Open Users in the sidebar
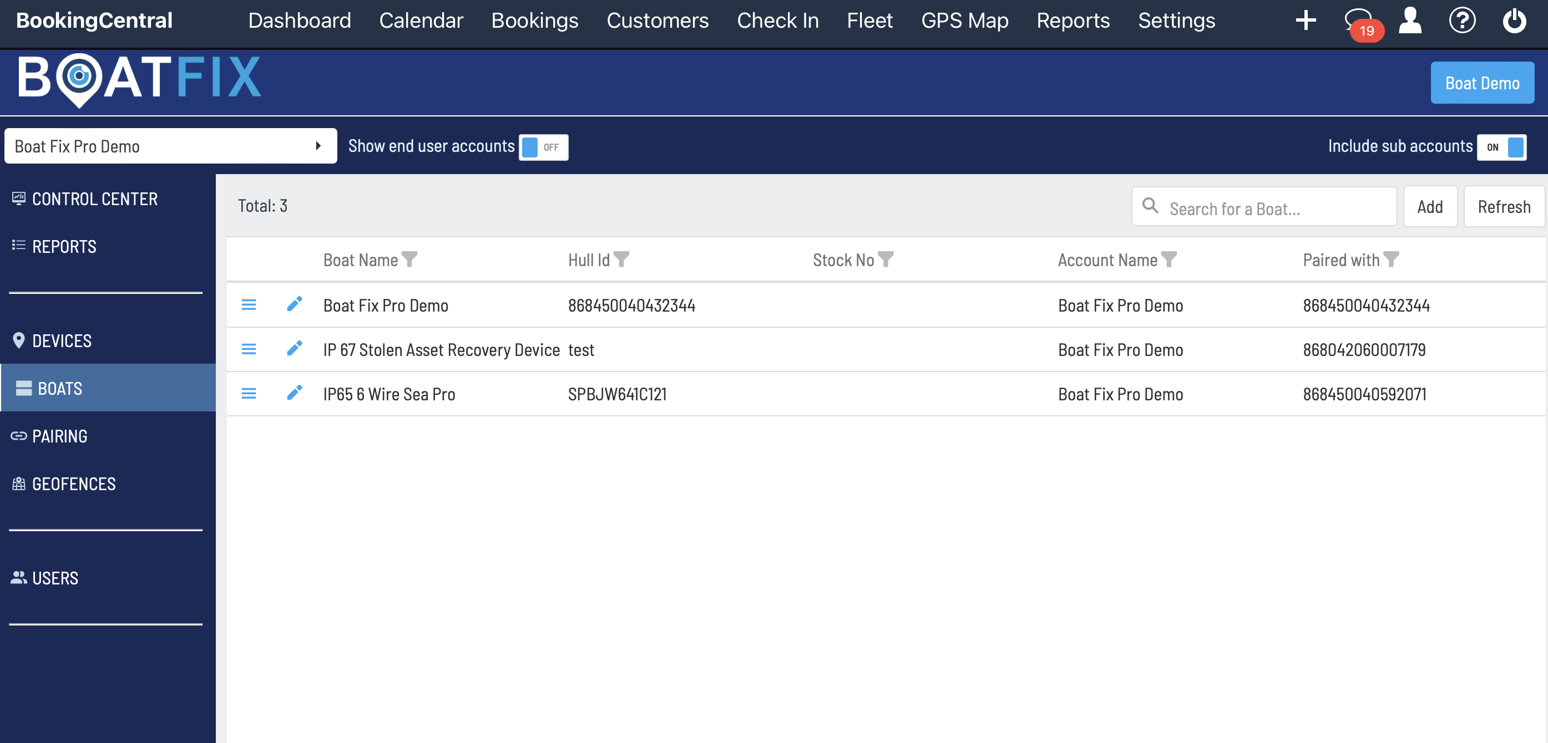Viewport: 1548px width, 743px height. 108,578
